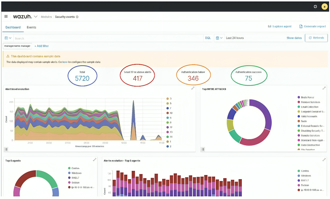The height and width of the screenshot is (199, 330).
Task: Click Add filter
Action: tap(42, 46)
